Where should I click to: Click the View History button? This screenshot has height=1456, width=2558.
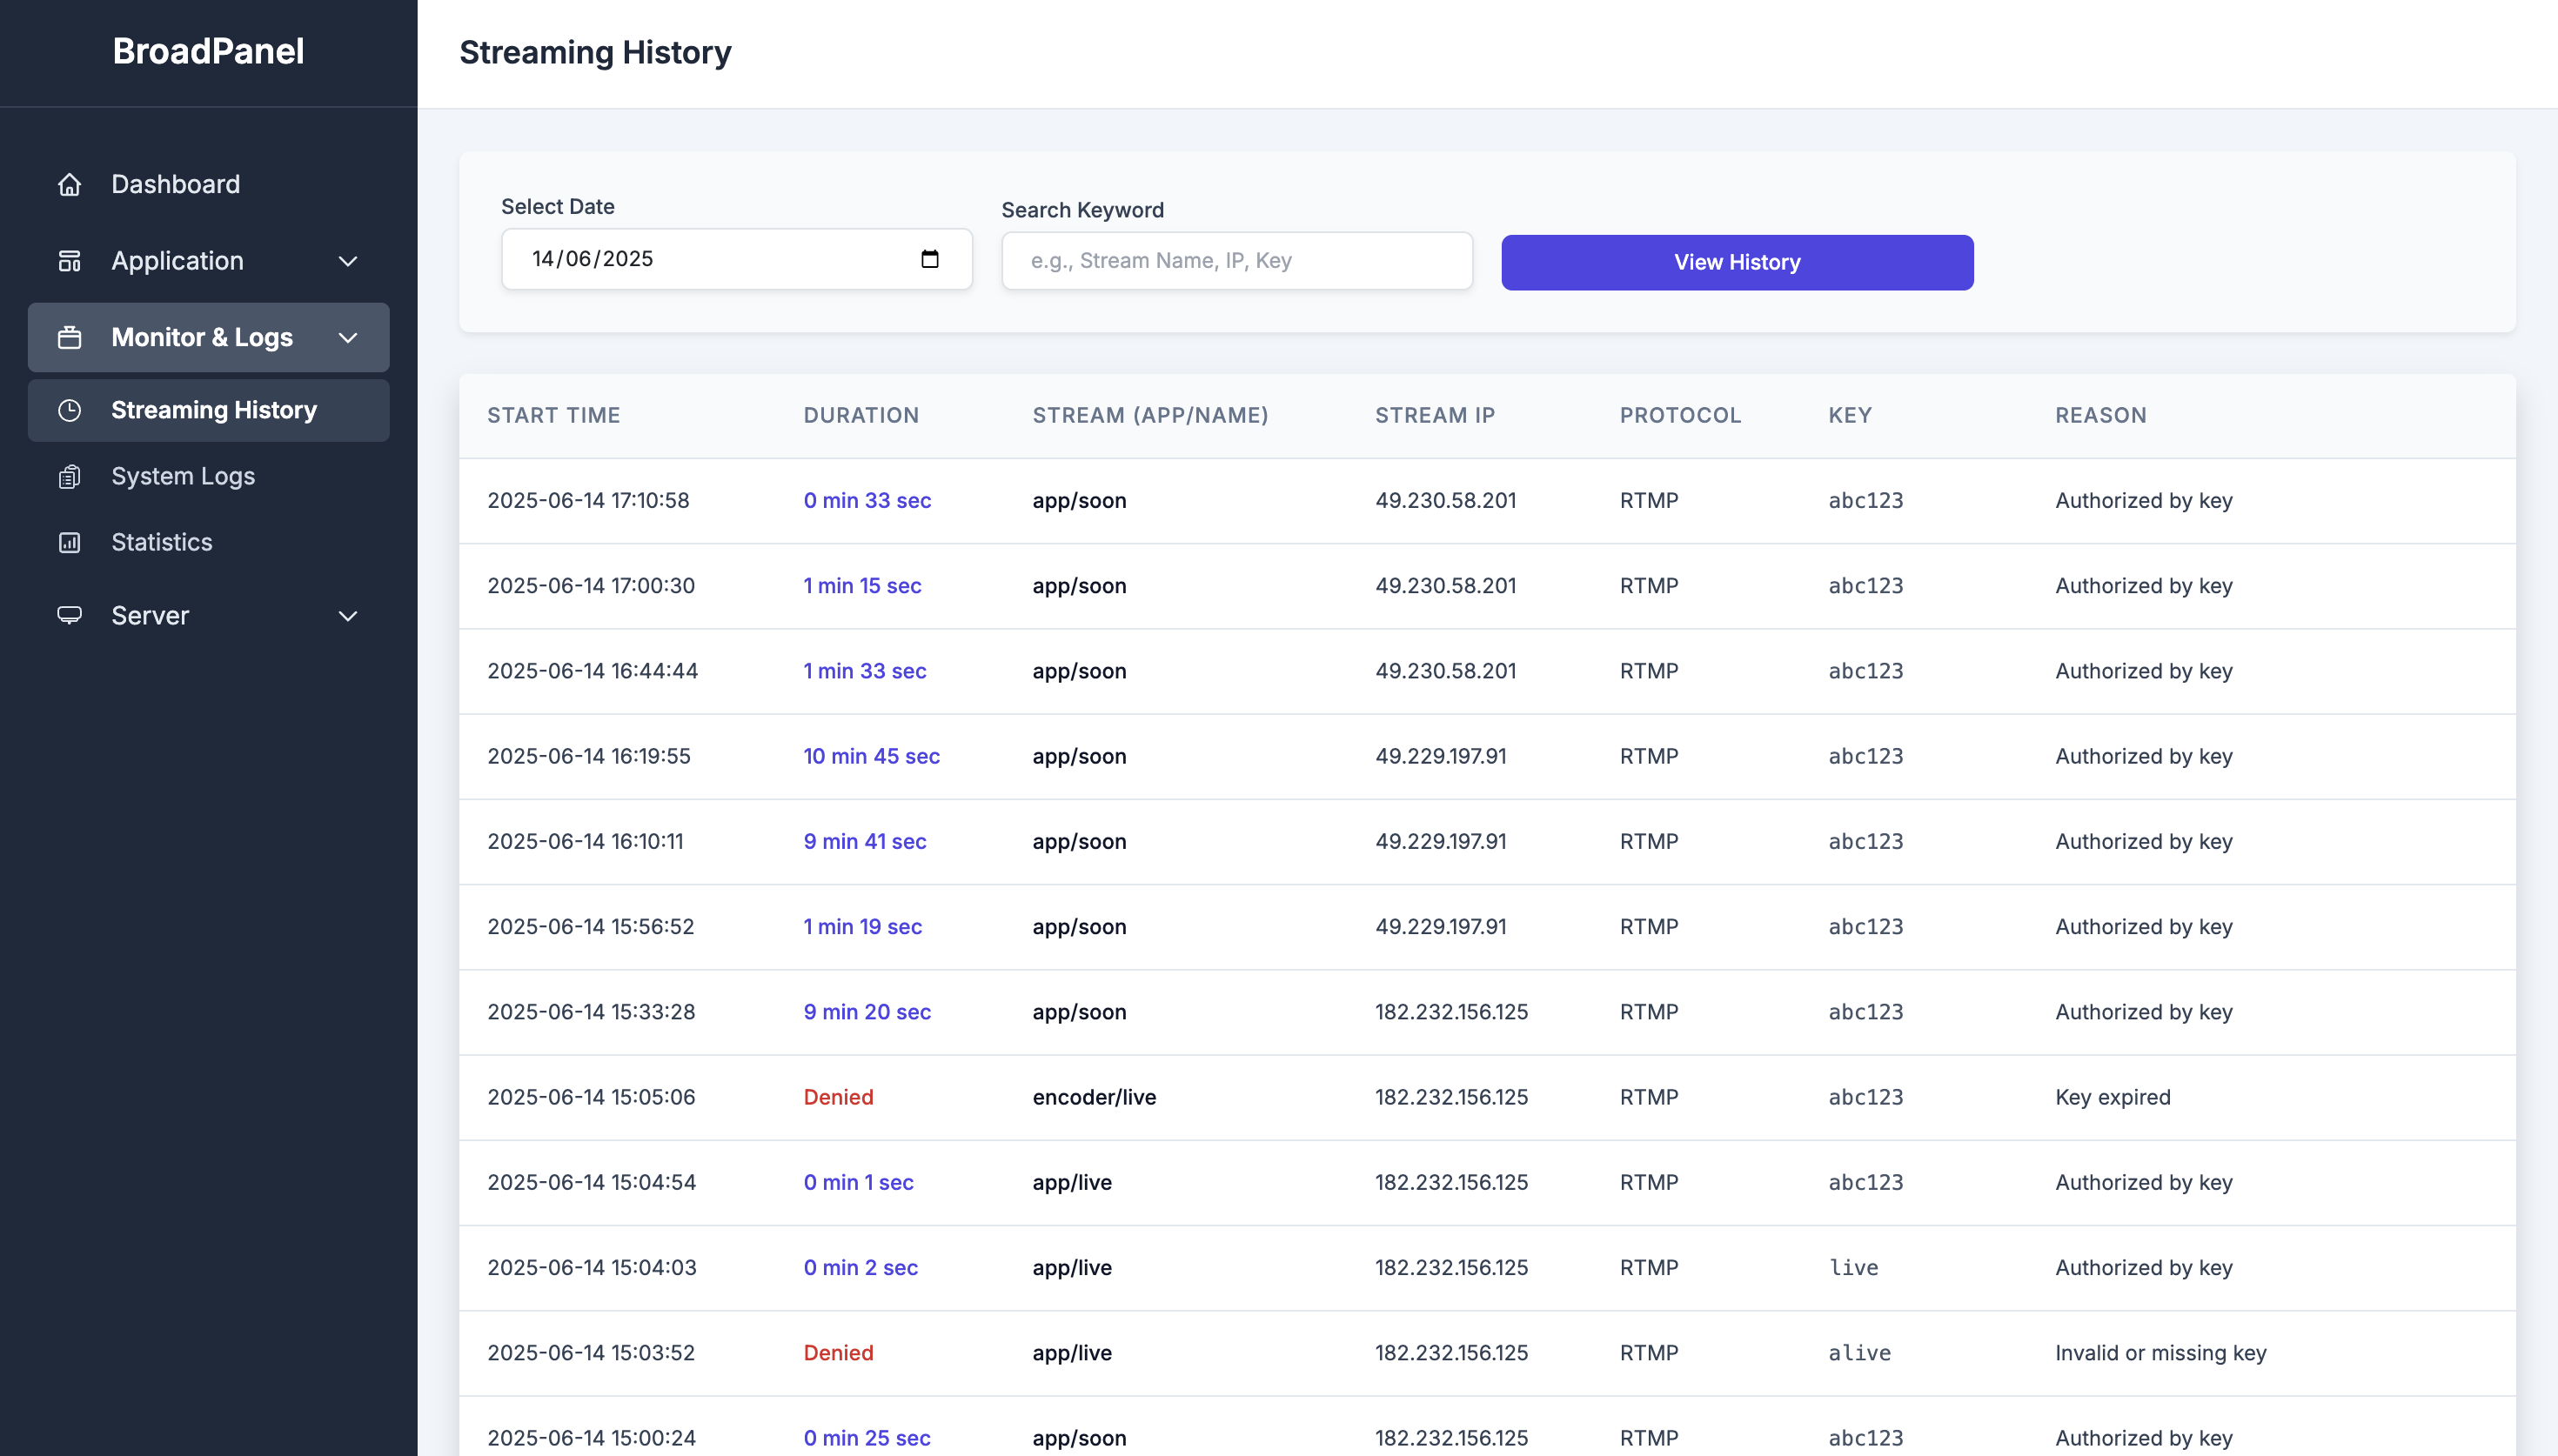1737,262
